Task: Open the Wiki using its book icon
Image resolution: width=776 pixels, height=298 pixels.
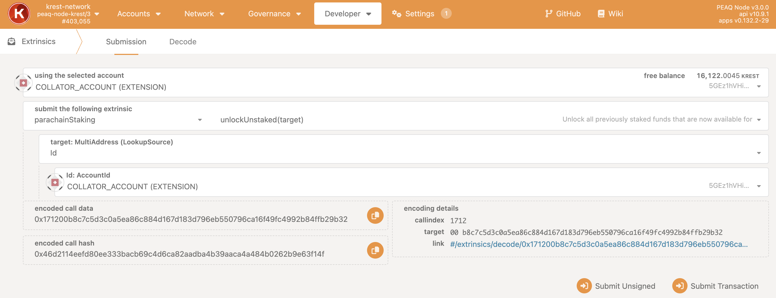Action: [x=601, y=13]
